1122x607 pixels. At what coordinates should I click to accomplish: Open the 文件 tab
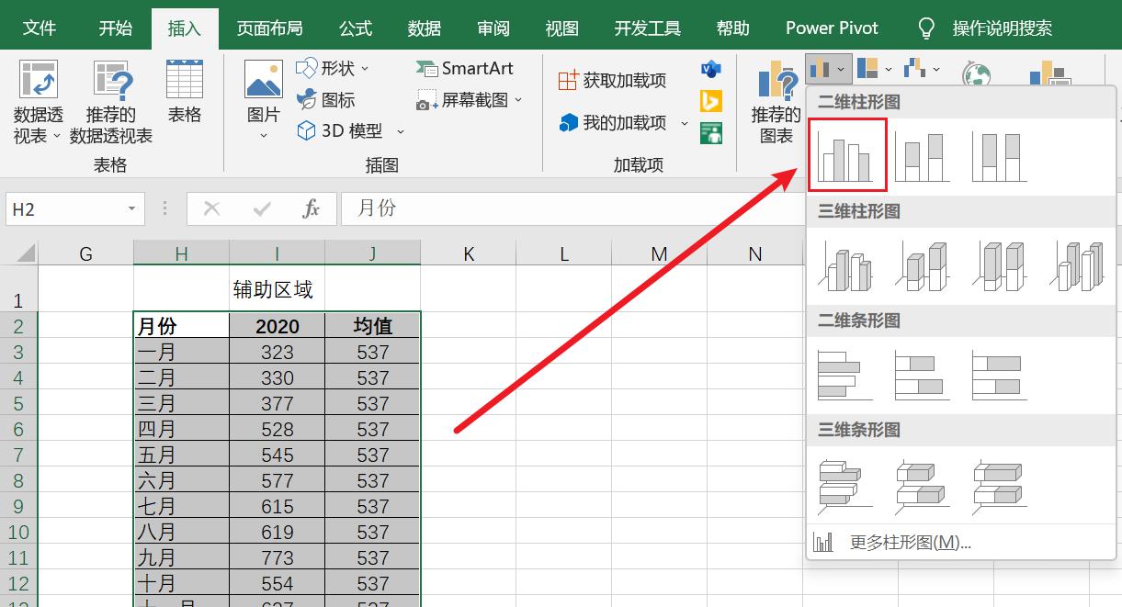40,28
